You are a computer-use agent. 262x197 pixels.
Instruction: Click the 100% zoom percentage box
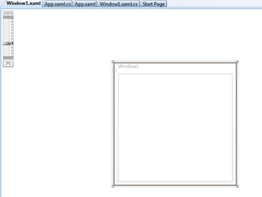coord(8,13)
